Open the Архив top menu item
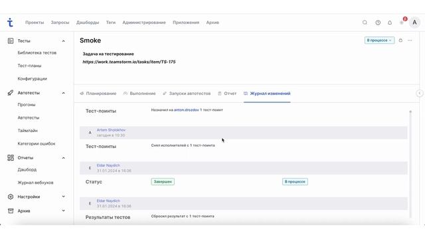The image size is (425, 239). (212, 23)
